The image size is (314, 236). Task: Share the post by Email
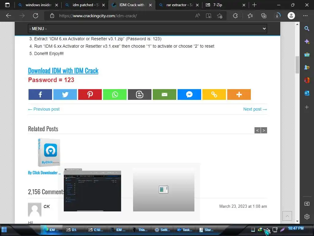164,95
